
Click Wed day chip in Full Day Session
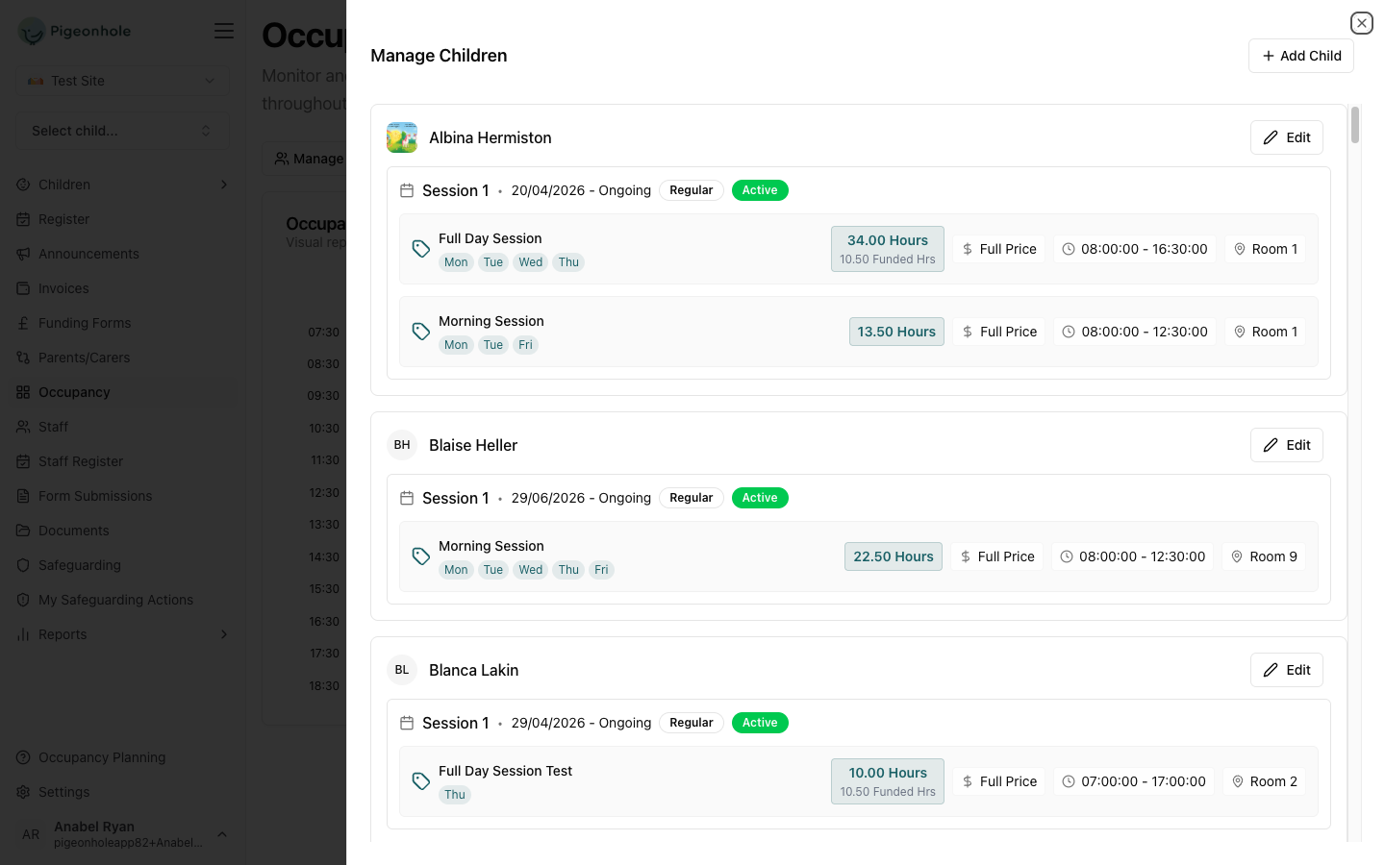point(531,262)
